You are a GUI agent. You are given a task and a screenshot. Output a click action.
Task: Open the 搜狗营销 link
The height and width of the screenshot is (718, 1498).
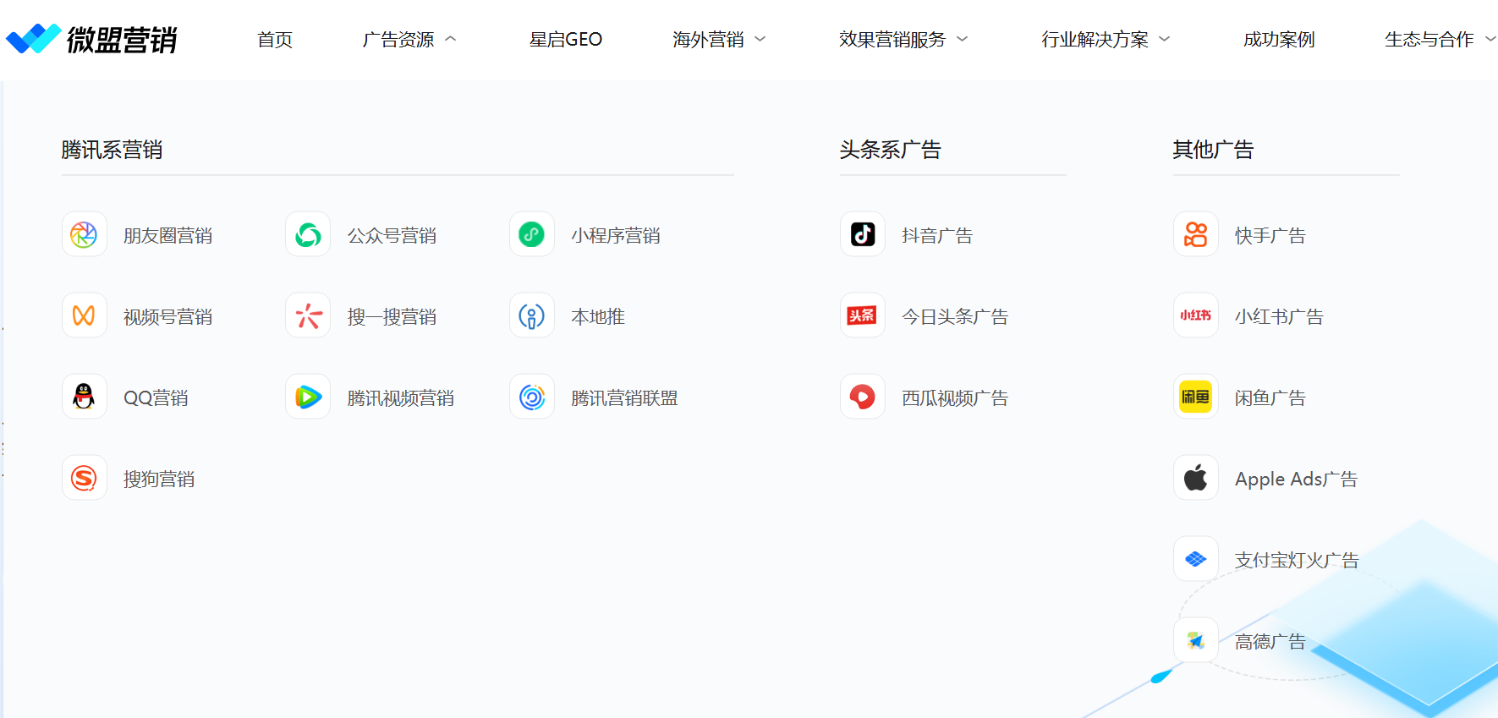(x=159, y=480)
